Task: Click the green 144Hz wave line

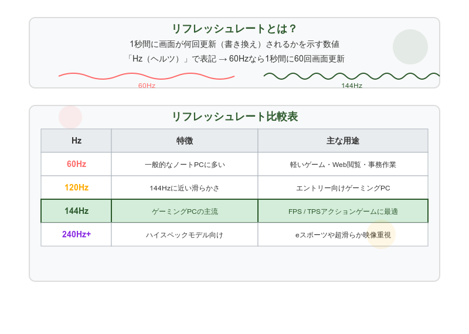Action: pyautogui.click(x=351, y=76)
